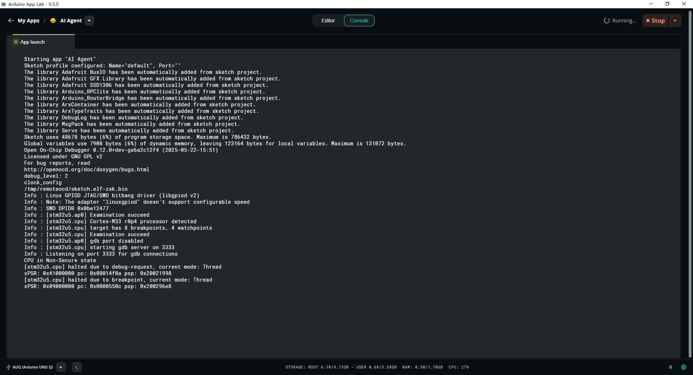693x375 pixels.
Task: Click the 'Open On-Chip Debugger' version line
Action: [x=121, y=150]
